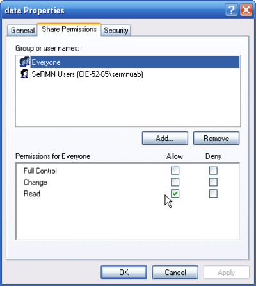Select the Share Permissions tab
The width and height of the screenshot is (256, 286).
coord(69,29)
